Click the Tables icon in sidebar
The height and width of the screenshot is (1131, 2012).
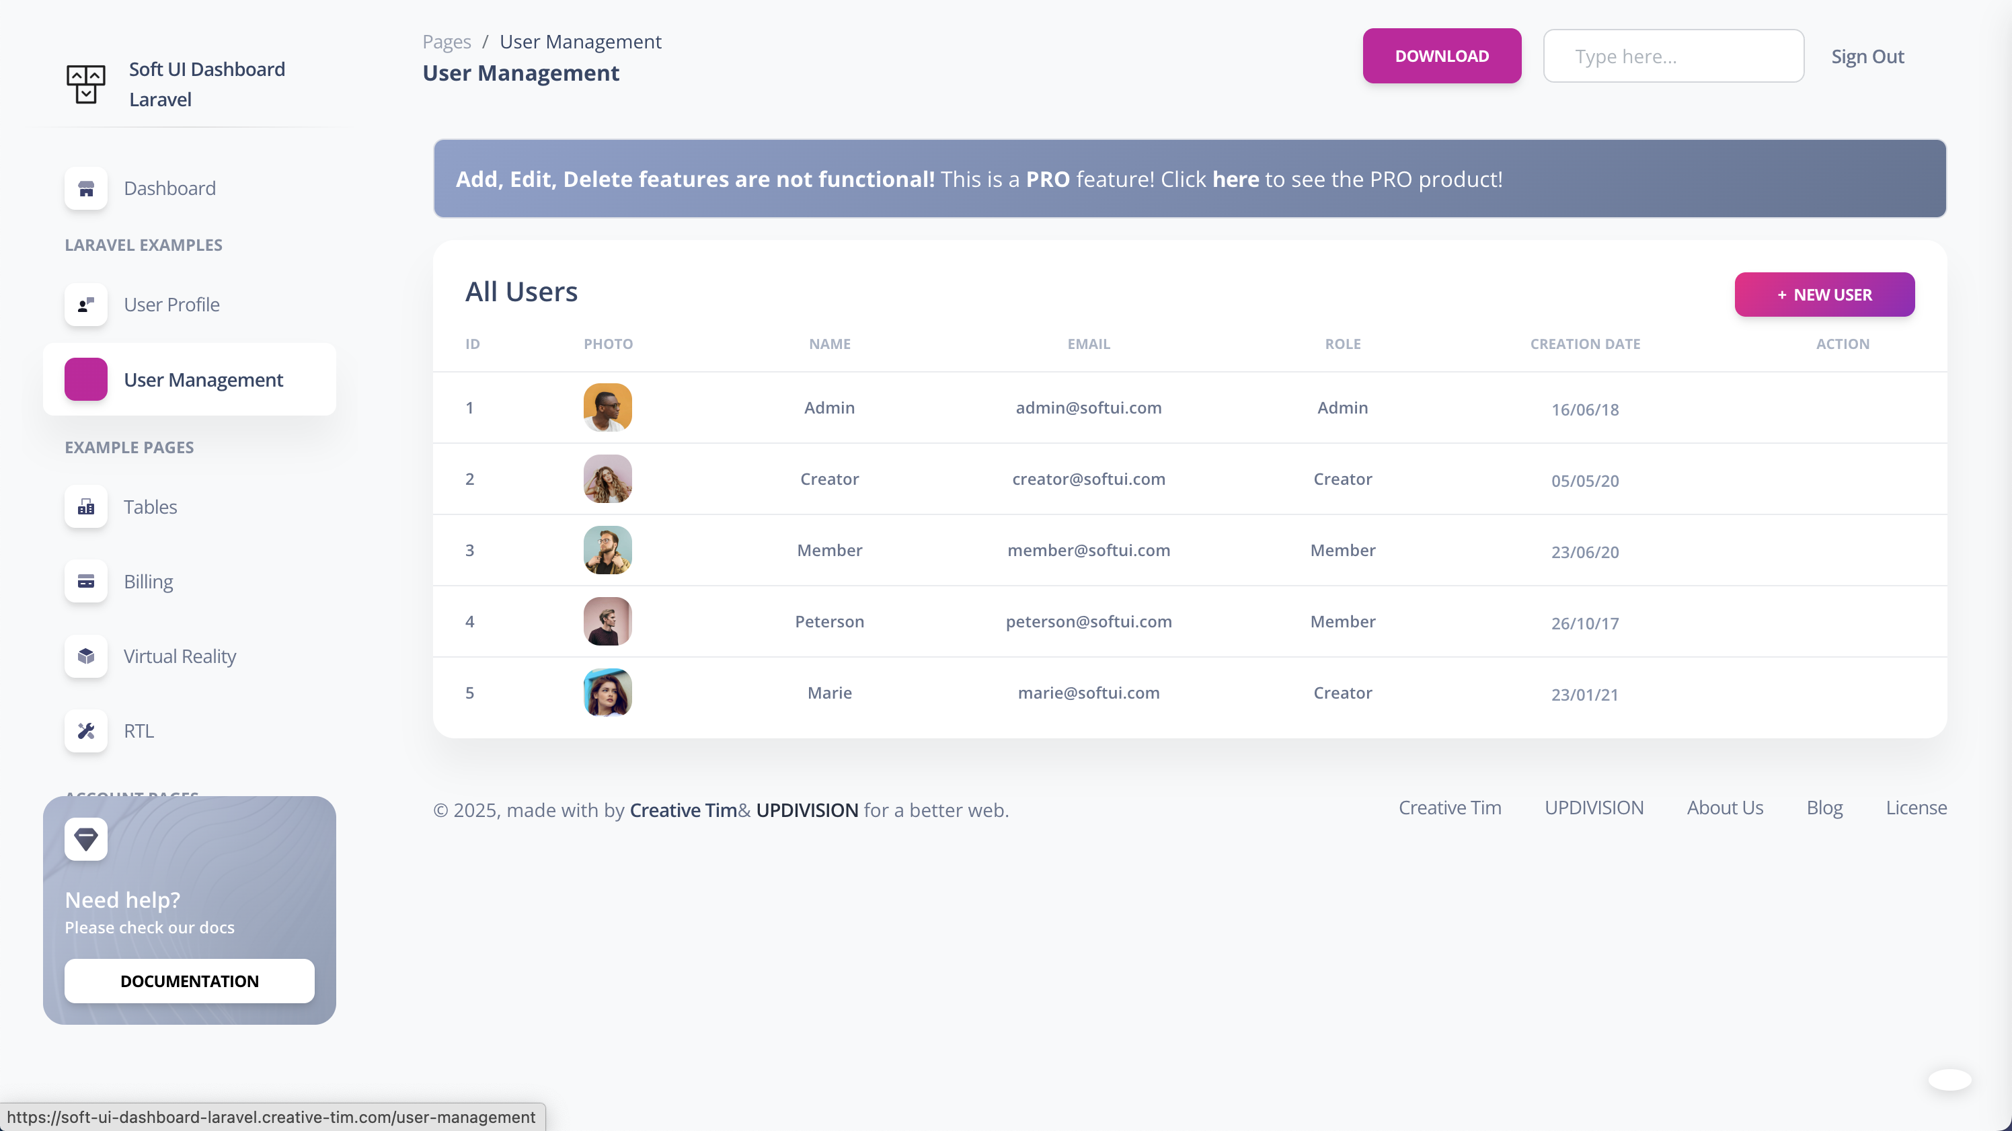(x=86, y=507)
